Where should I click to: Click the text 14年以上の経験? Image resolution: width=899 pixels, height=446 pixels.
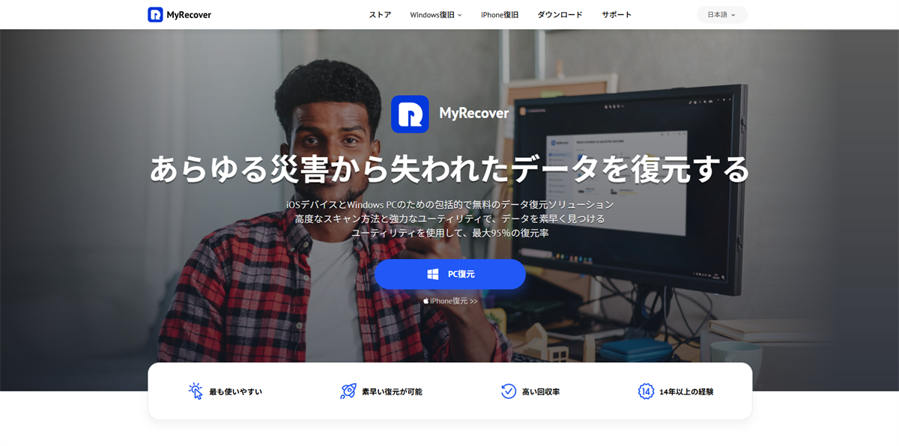[x=686, y=391]
